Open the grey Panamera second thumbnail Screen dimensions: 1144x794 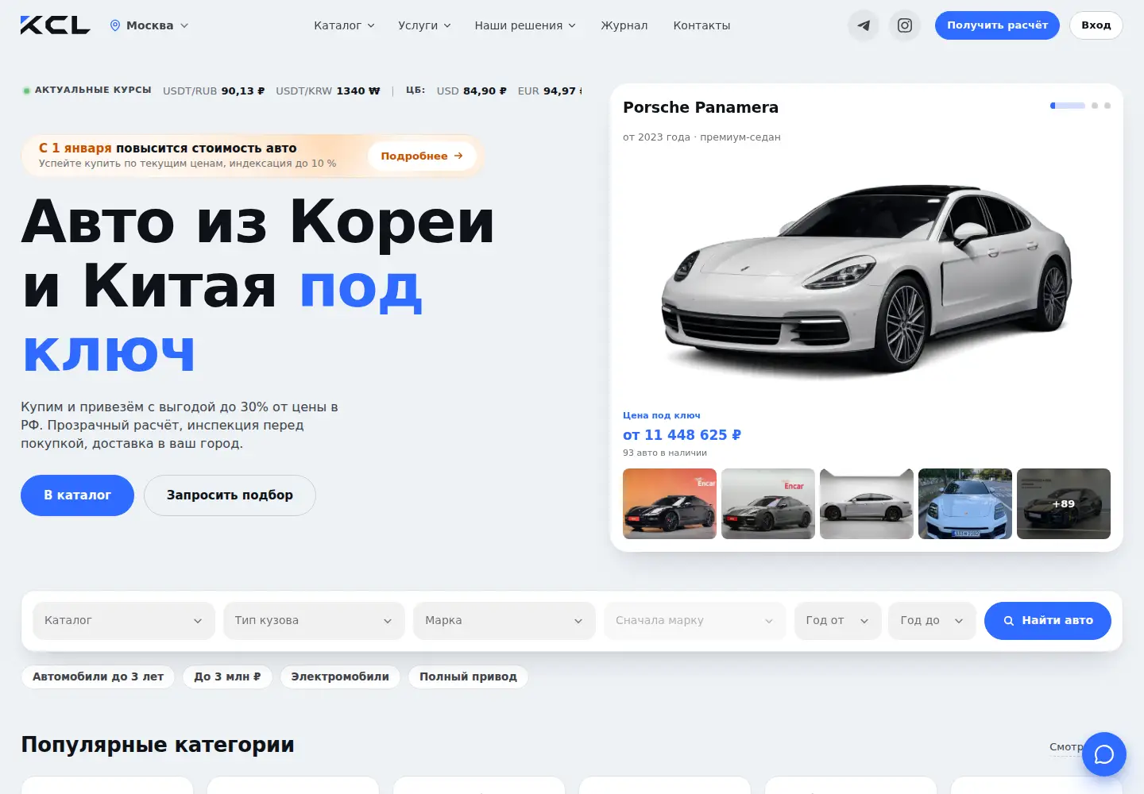coord(768,503)
